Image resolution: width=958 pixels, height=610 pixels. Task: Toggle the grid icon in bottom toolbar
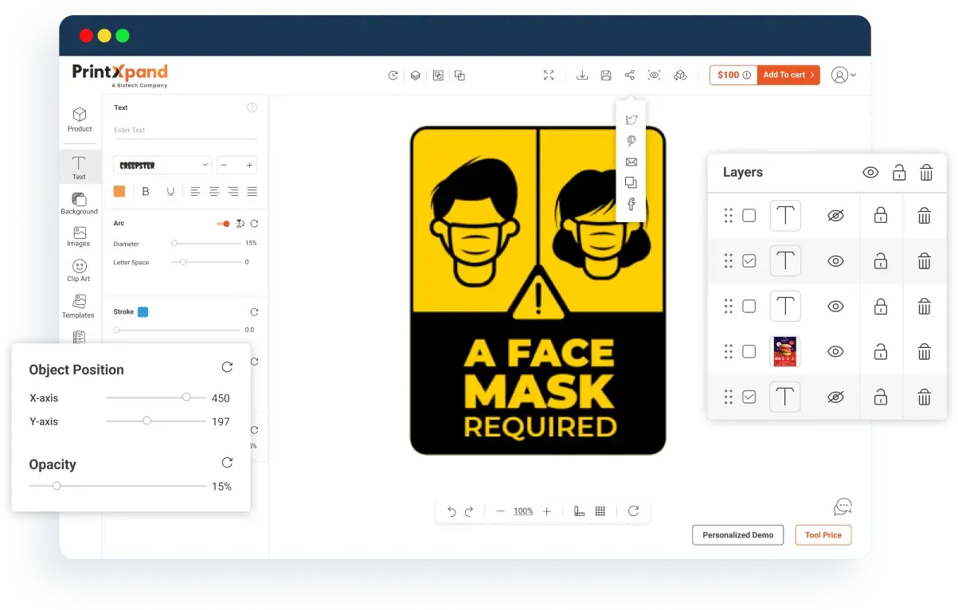pyautogui.click(x=600, y=511)
